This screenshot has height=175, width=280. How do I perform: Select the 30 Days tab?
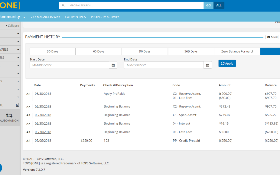point(52,51)
